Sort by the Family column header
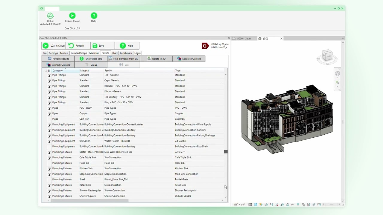Image resolution: width=383 pixels, height=215 pixels. 139,71
